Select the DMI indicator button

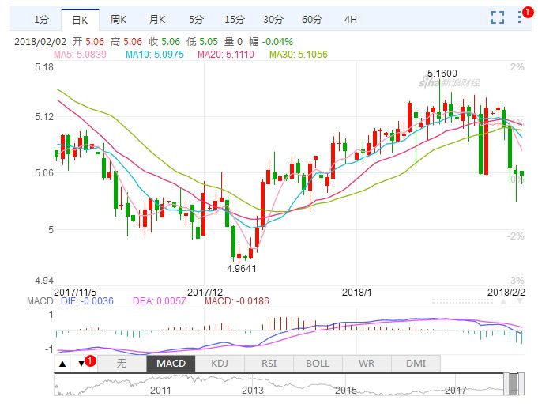click(x=416, y=364)
